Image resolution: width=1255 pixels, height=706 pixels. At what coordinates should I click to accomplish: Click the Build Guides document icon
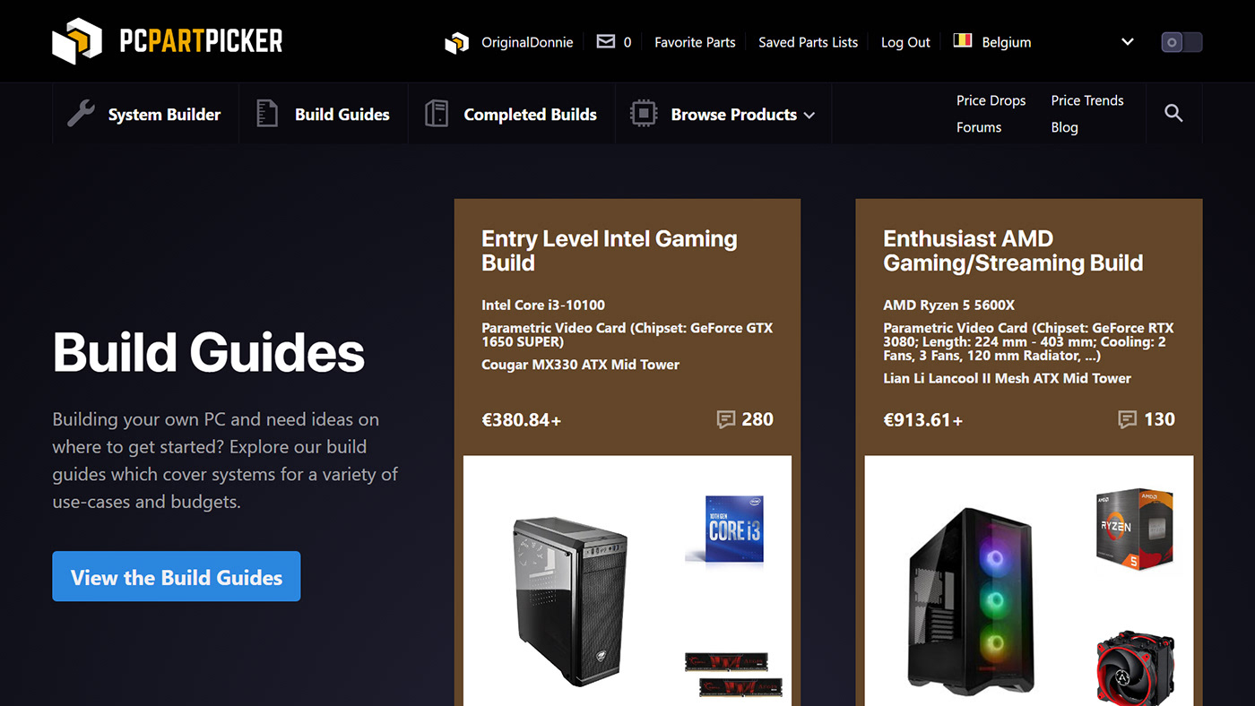pos(267,114)
